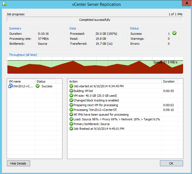Close the vCenter Server Replication window

[x=187, y=3]
